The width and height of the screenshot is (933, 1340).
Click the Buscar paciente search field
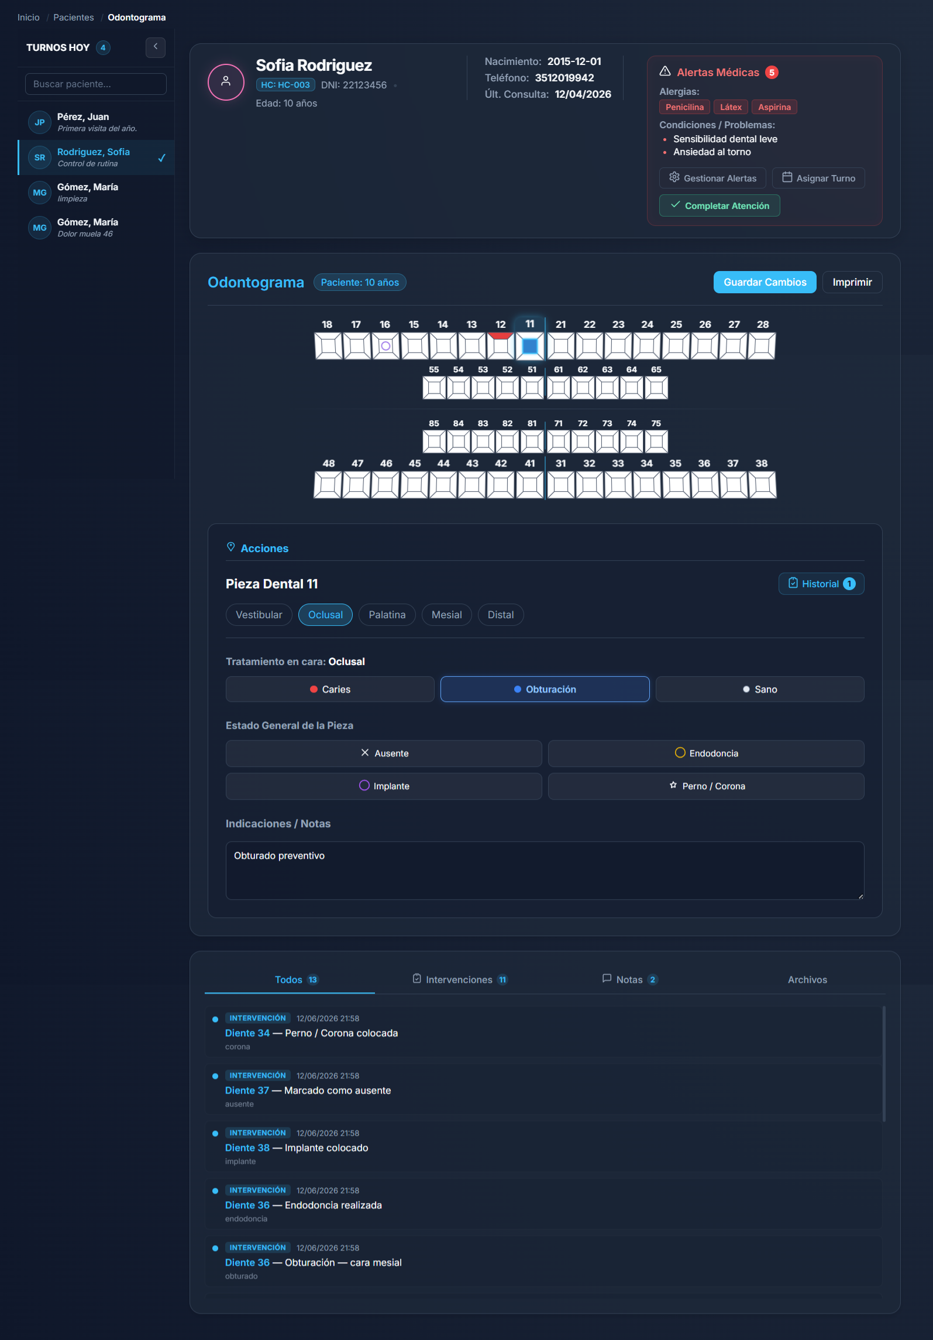pyautogui.click(x=96, y=84)
